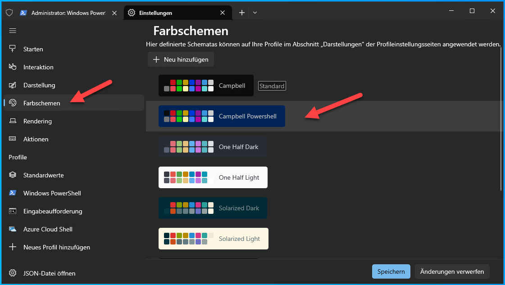Click the shield icon in the title bar
Screen dimensions: 505x285
tap(9, 13)
